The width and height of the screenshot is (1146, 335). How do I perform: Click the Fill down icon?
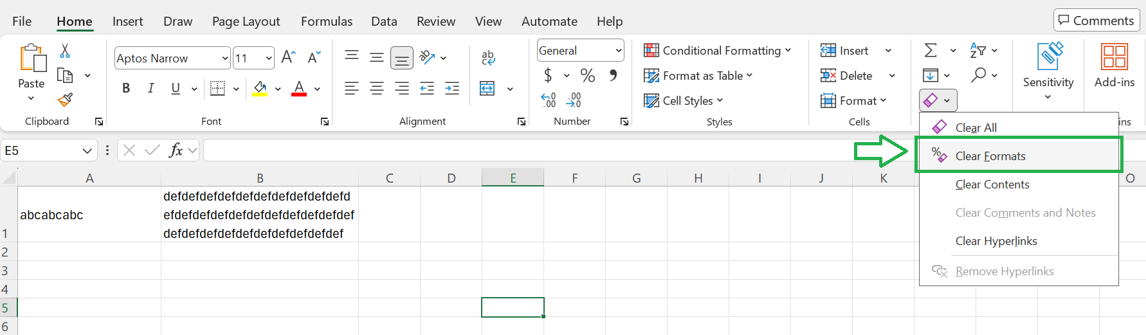tap(931, 75)
